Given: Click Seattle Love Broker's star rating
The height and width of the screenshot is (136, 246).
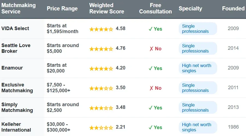Looking at the screenshot, I should click(x=101, y=49).
